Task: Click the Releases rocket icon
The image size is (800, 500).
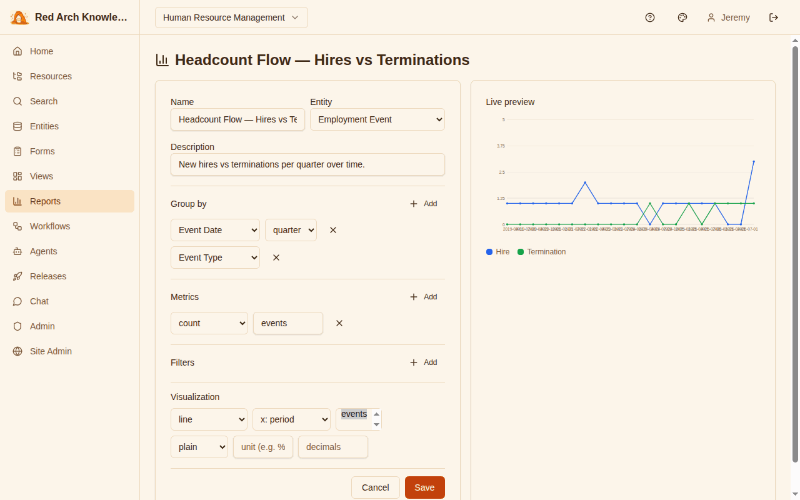Action: [17, 276]
